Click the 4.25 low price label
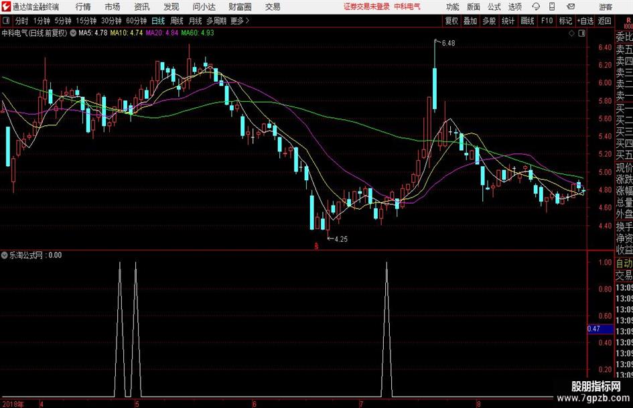The height and width of the screenshot is (408, 633). coord(341,239)
